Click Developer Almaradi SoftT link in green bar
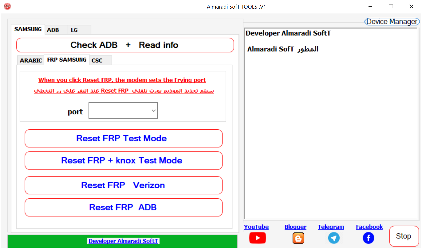Viewport: 422px width, 249px height. pos(123,241)
